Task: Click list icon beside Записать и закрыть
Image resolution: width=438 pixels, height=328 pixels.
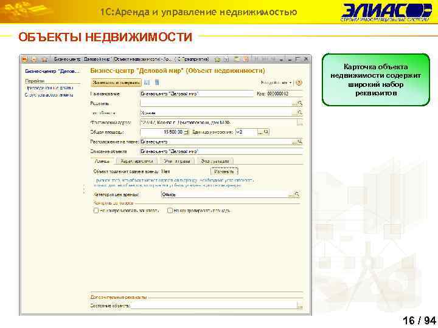Action: tap(147, 83)
